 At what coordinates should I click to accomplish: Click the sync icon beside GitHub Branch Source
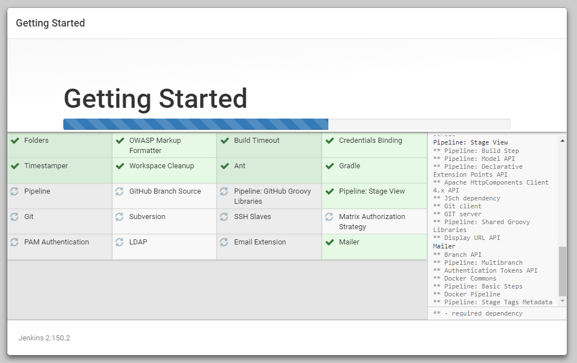point(120,191)
